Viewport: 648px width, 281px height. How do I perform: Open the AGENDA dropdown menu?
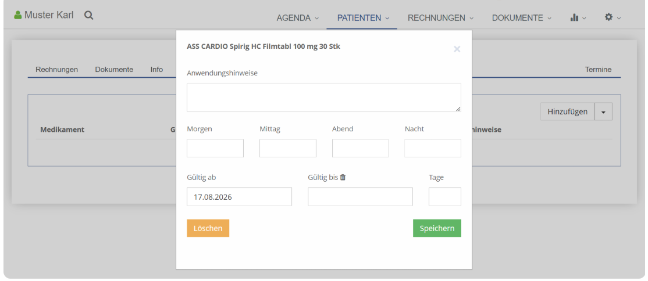coord(298,18)
